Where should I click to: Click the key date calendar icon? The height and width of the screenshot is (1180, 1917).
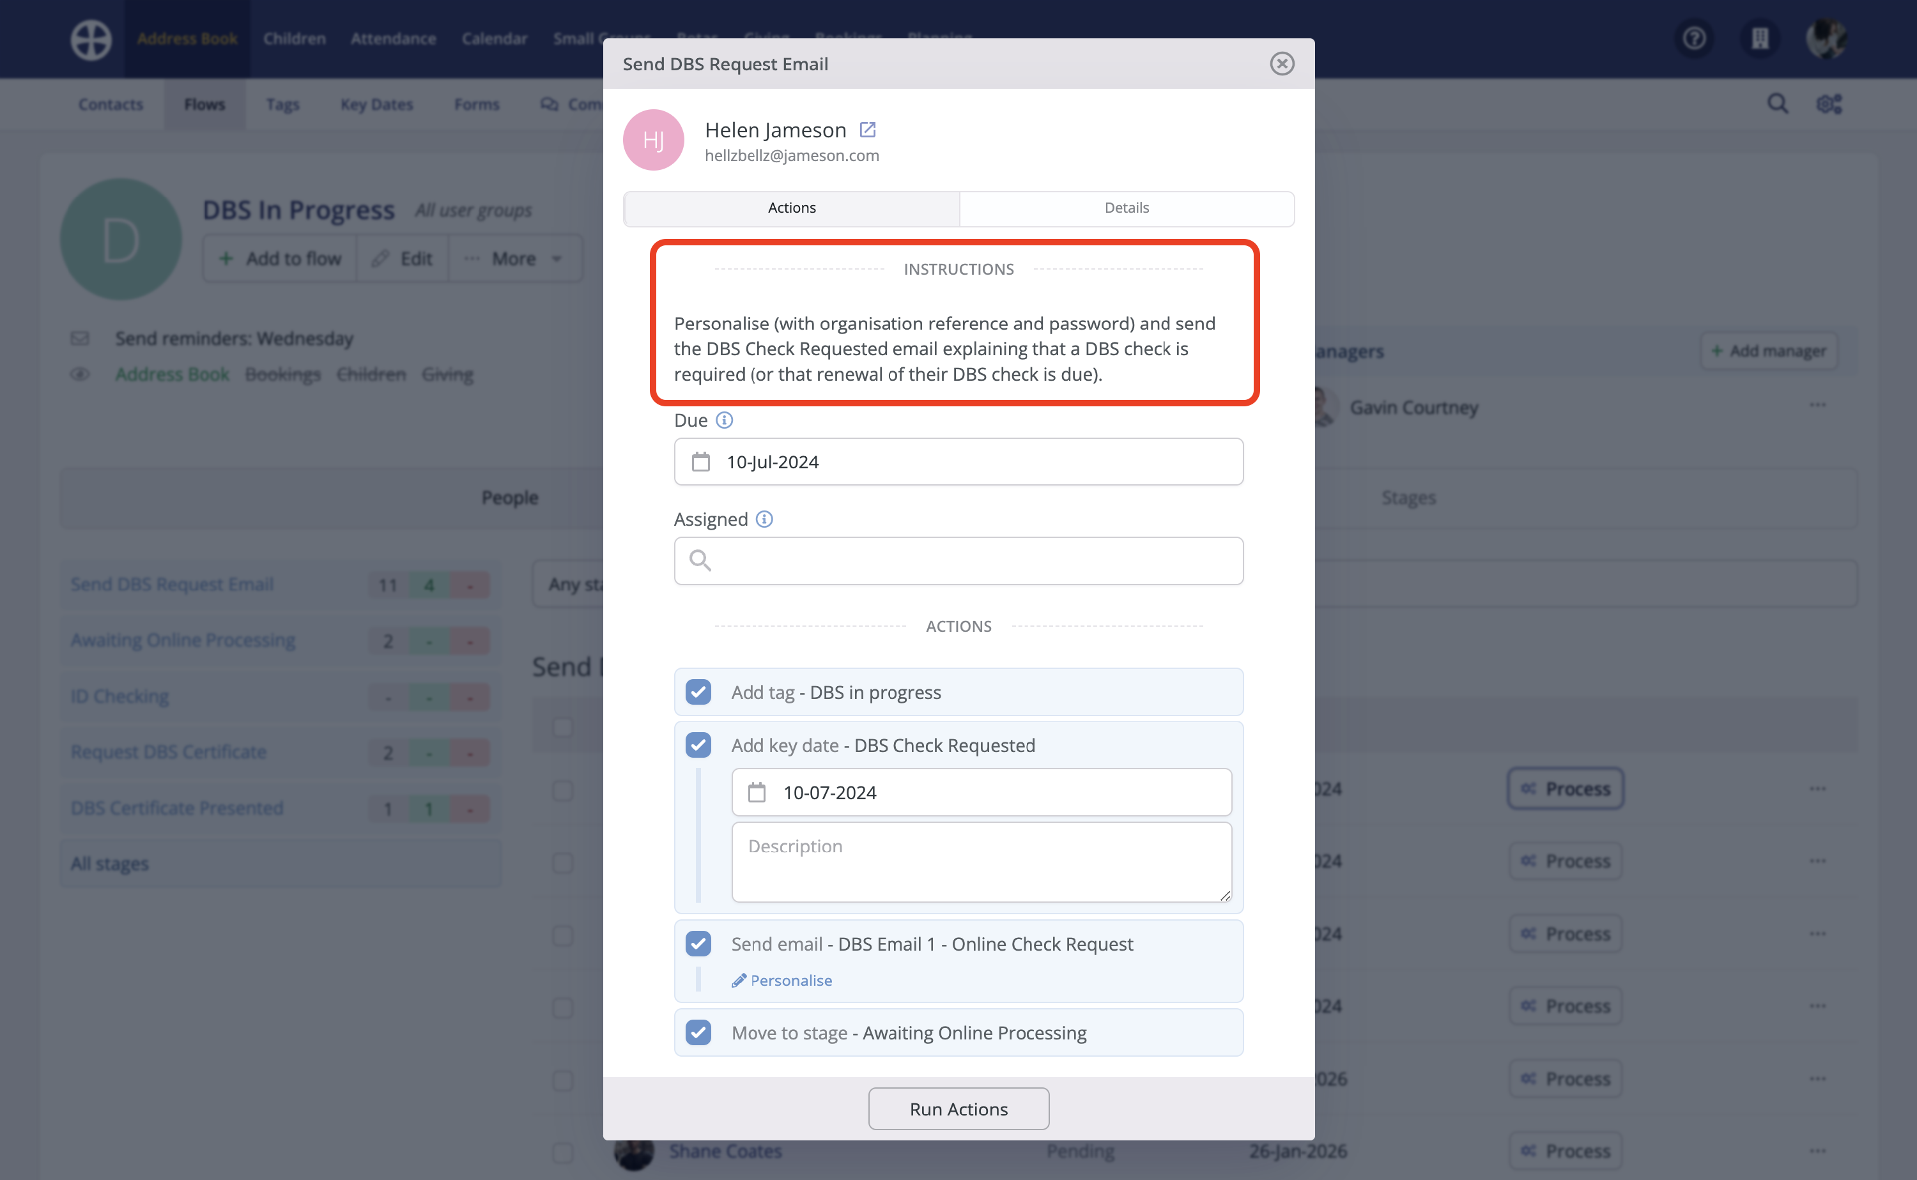coord(757,792)
